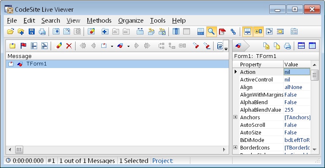Open the View menu
This screenshot has height=168, width=325.
[x=73, y=21]
